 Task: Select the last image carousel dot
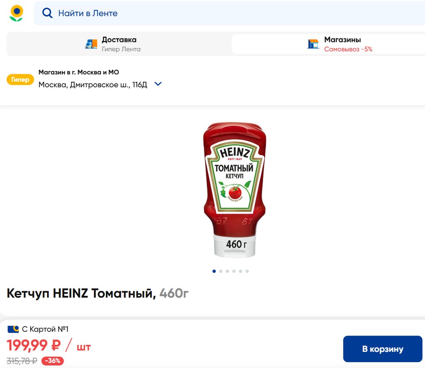coord(247,271)
